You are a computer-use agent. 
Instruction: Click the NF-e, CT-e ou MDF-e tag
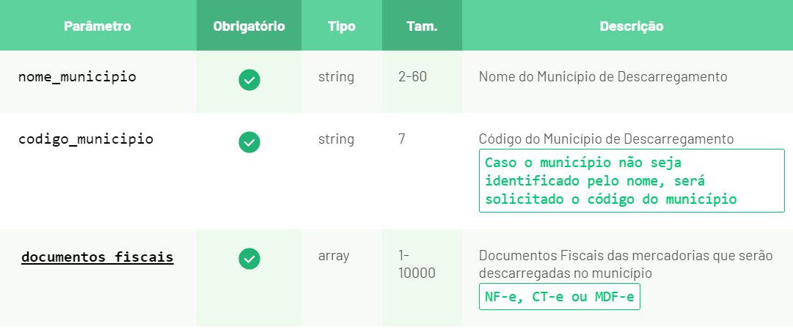pos(559,297)
